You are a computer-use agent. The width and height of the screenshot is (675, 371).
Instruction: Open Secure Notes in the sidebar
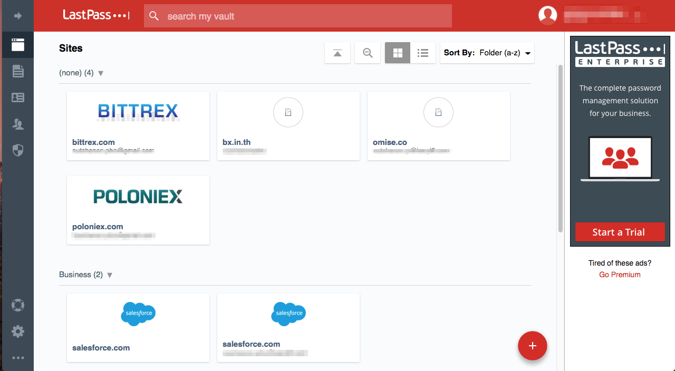(x=18, y=71)
